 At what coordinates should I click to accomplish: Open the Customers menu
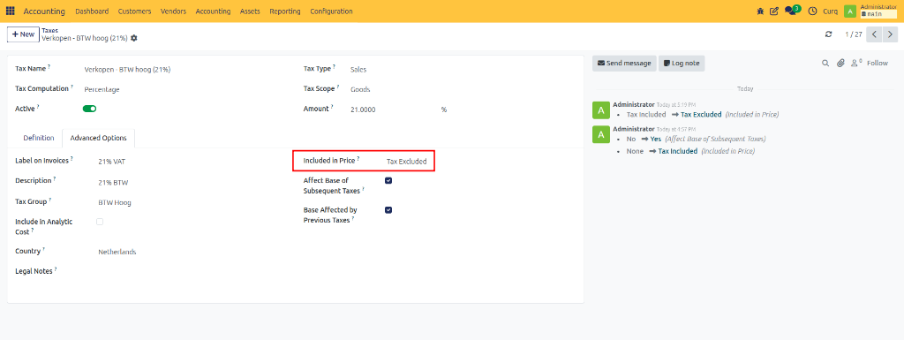(x=134, y=11)
